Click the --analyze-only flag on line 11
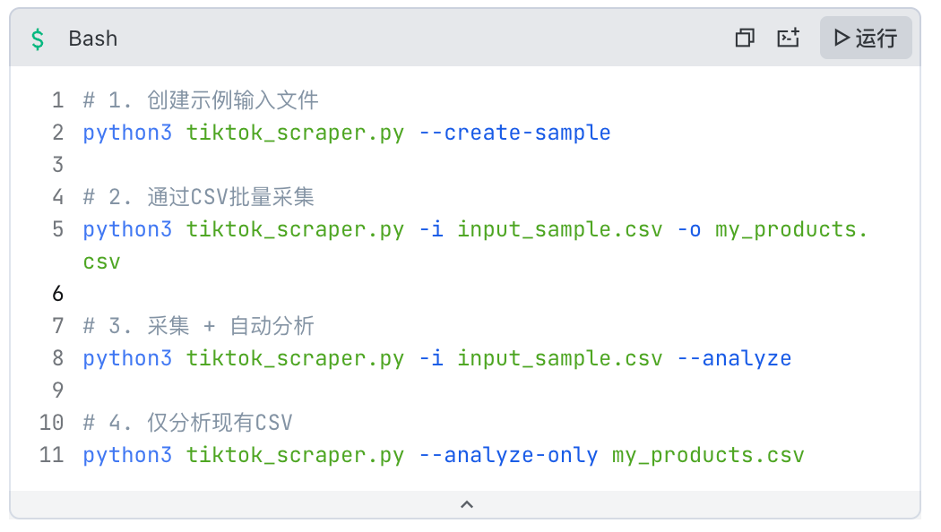Viewport: 941px width, 532px height. coord(508,455)
